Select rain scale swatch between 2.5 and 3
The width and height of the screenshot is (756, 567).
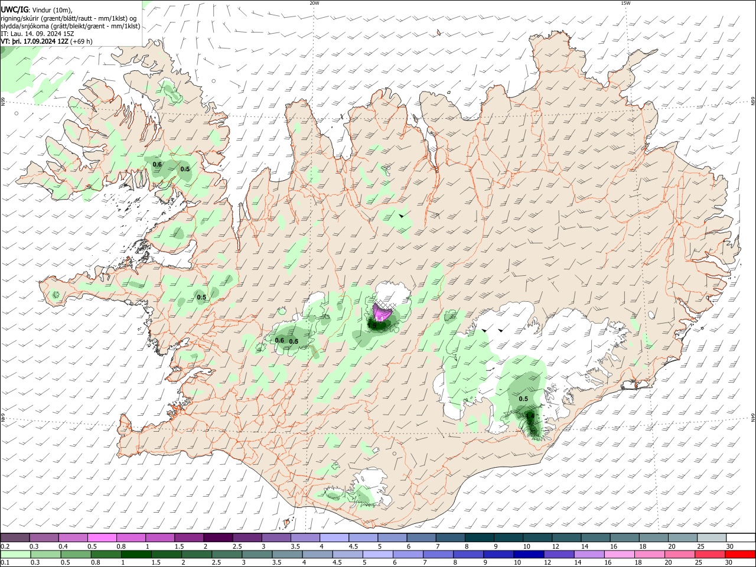point(227,554)
